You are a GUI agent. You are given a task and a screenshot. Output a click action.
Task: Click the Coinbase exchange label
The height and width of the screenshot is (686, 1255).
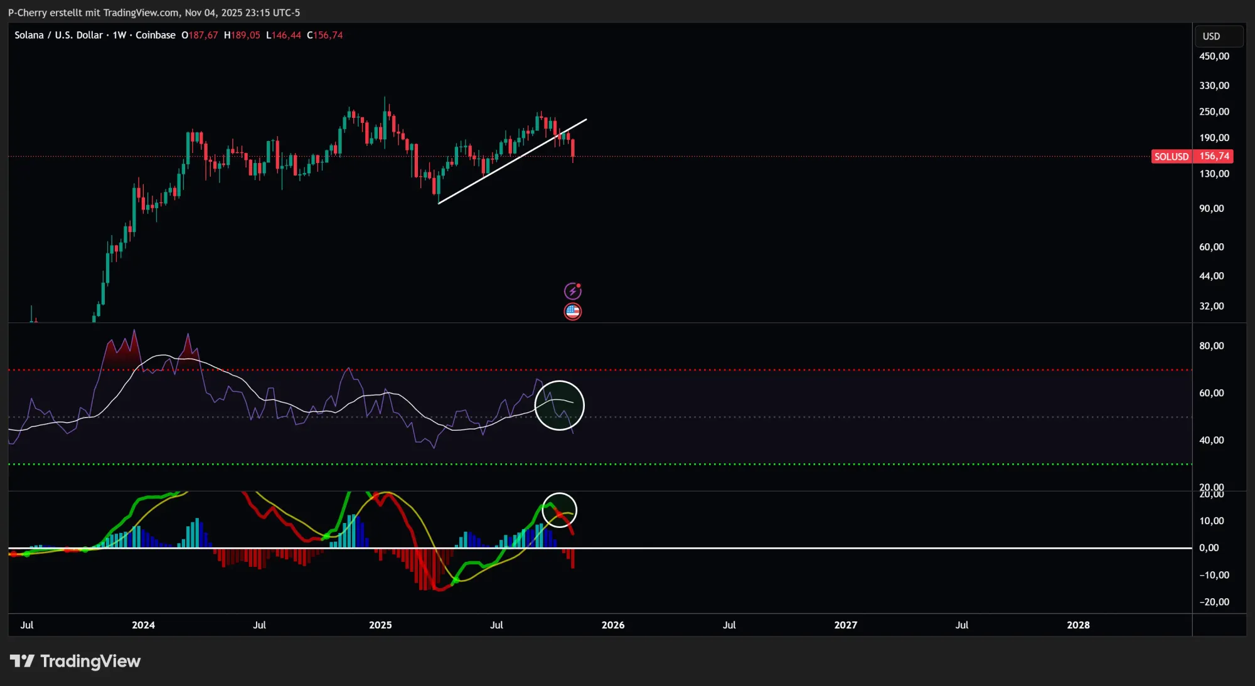(x=156, y=35)
